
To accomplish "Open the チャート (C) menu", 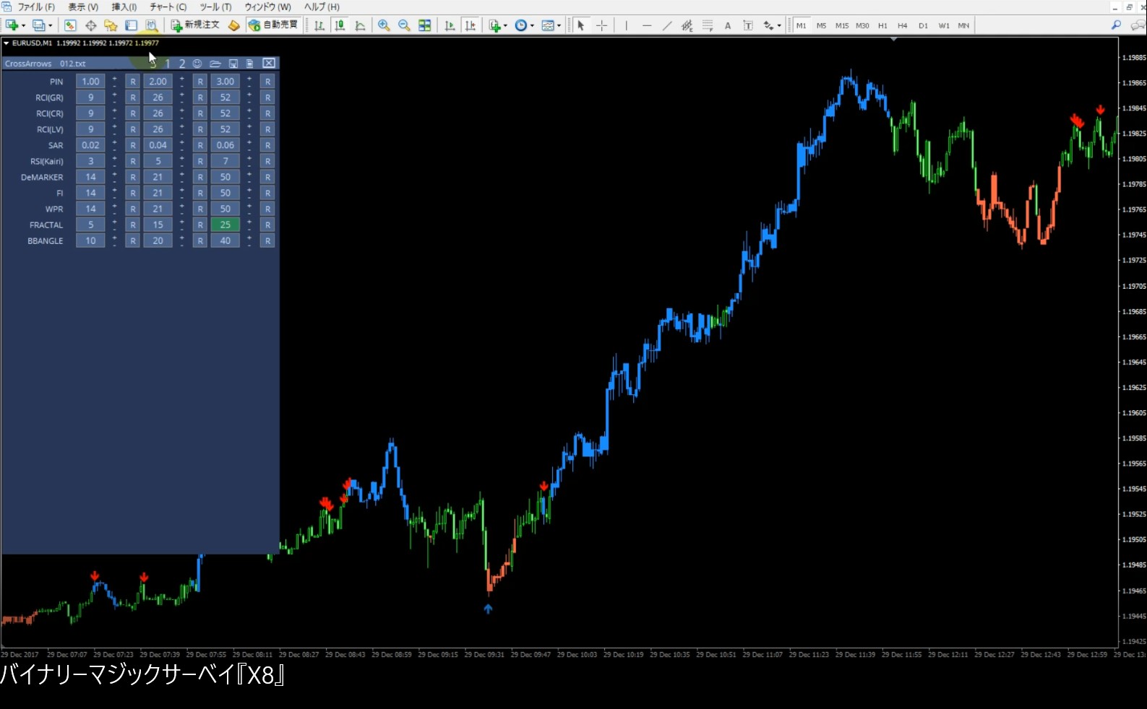I will click(x=168, y=7).
